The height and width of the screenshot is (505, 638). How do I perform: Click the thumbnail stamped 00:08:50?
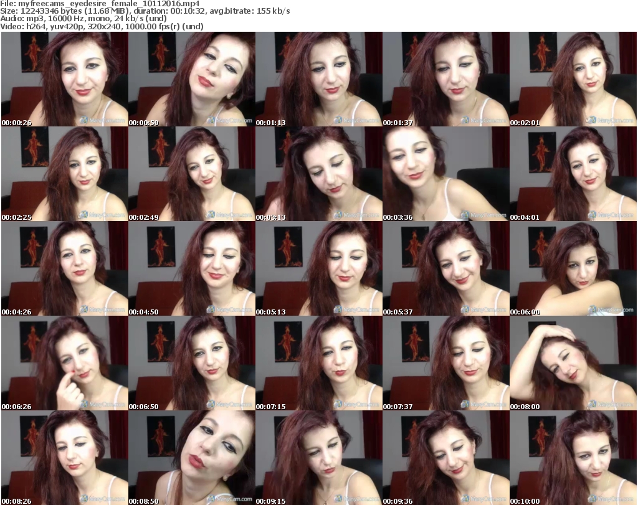(192, 458)
